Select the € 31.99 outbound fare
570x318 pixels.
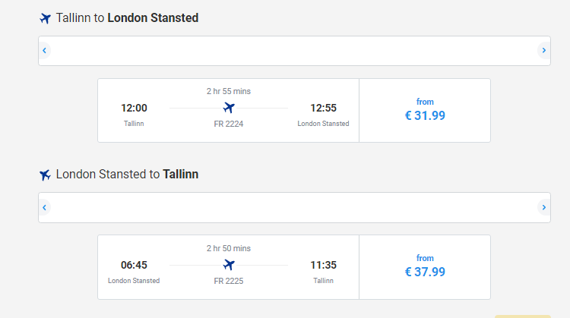click(425, 110)
